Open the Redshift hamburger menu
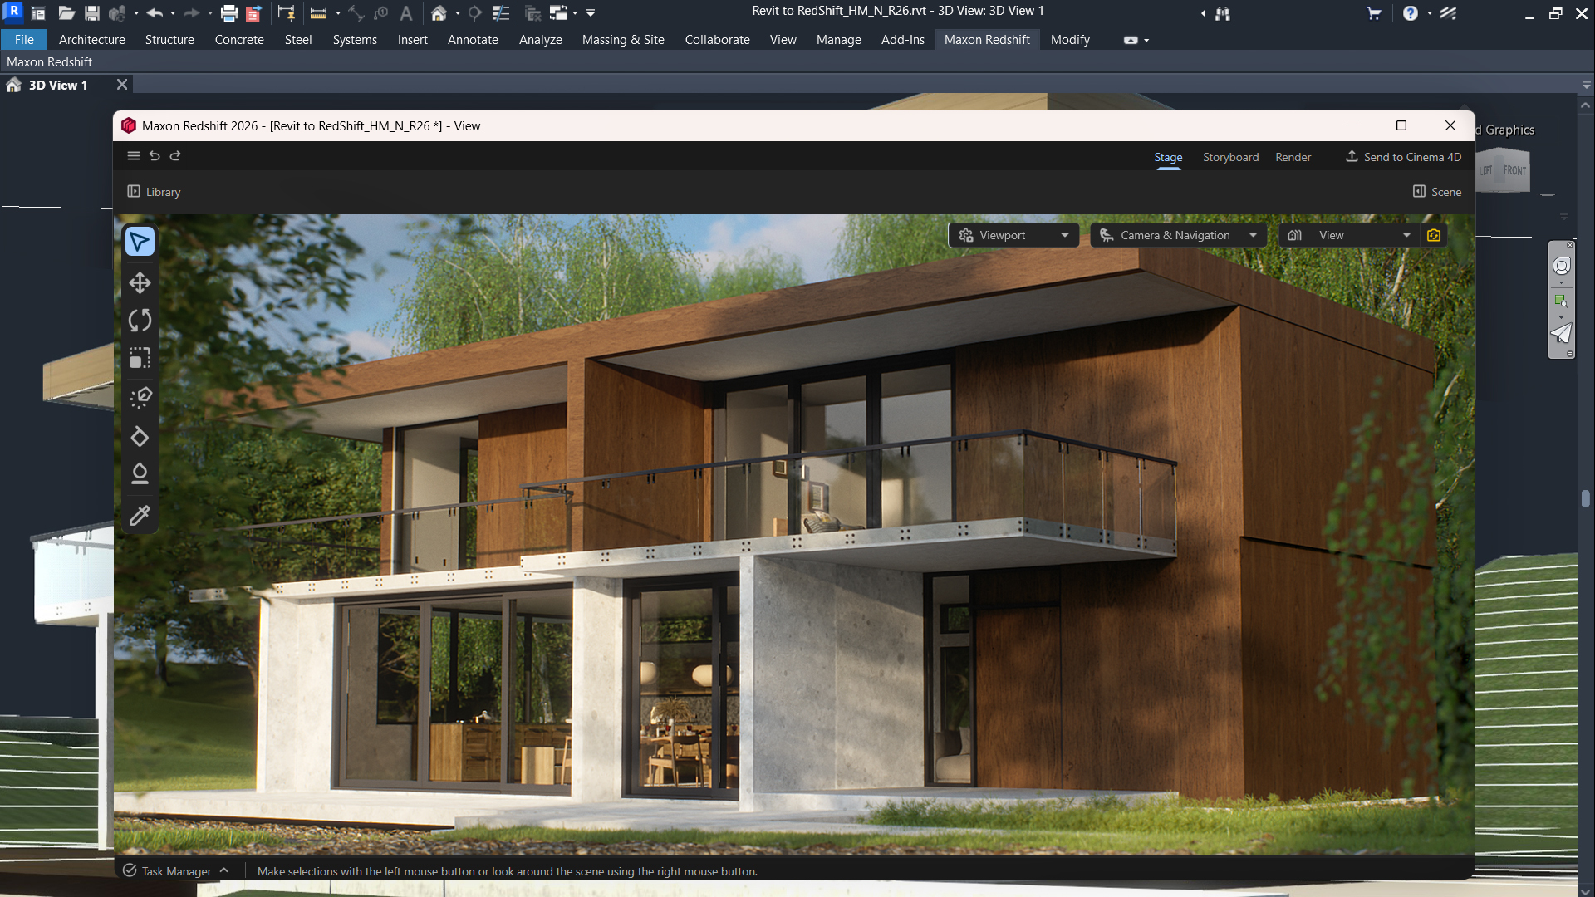The image size is (1595, 897). [x=133, y=156]
